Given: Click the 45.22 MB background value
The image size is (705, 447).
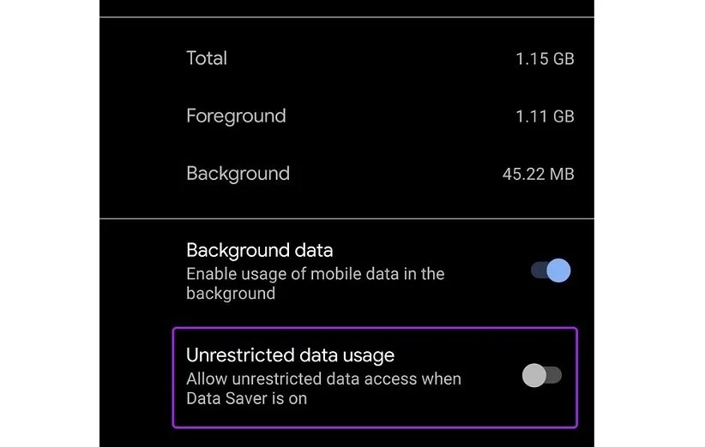Looking at the screenshot, I should [538, 174].
